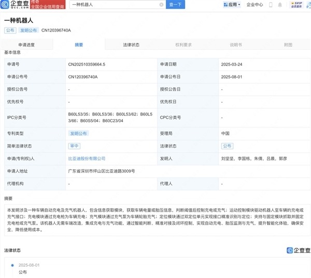Select the 权利要求 tab
This screenshot has width=311, height=278.
coord(183,45)
